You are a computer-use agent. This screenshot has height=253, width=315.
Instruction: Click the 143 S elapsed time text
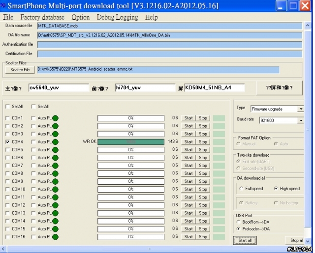click(173, 141)
